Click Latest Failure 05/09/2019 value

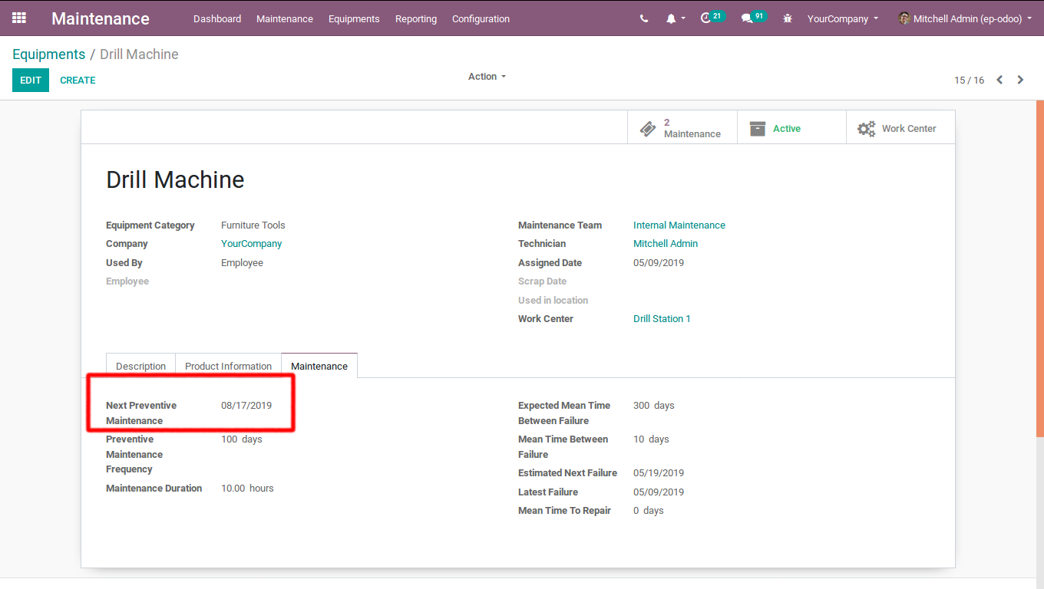pos(659,492)
